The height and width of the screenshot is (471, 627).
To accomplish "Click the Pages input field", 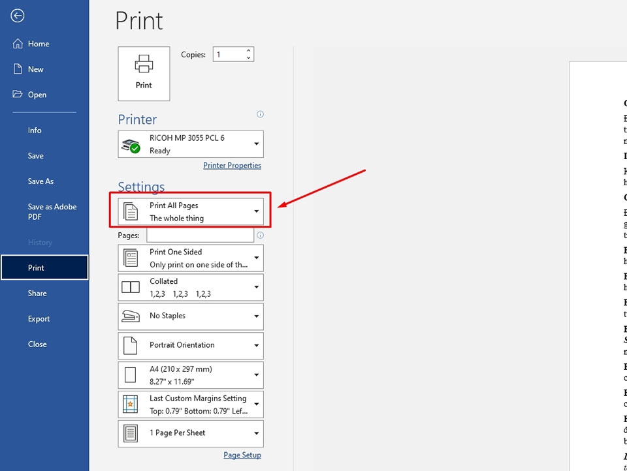I will 201,235.
